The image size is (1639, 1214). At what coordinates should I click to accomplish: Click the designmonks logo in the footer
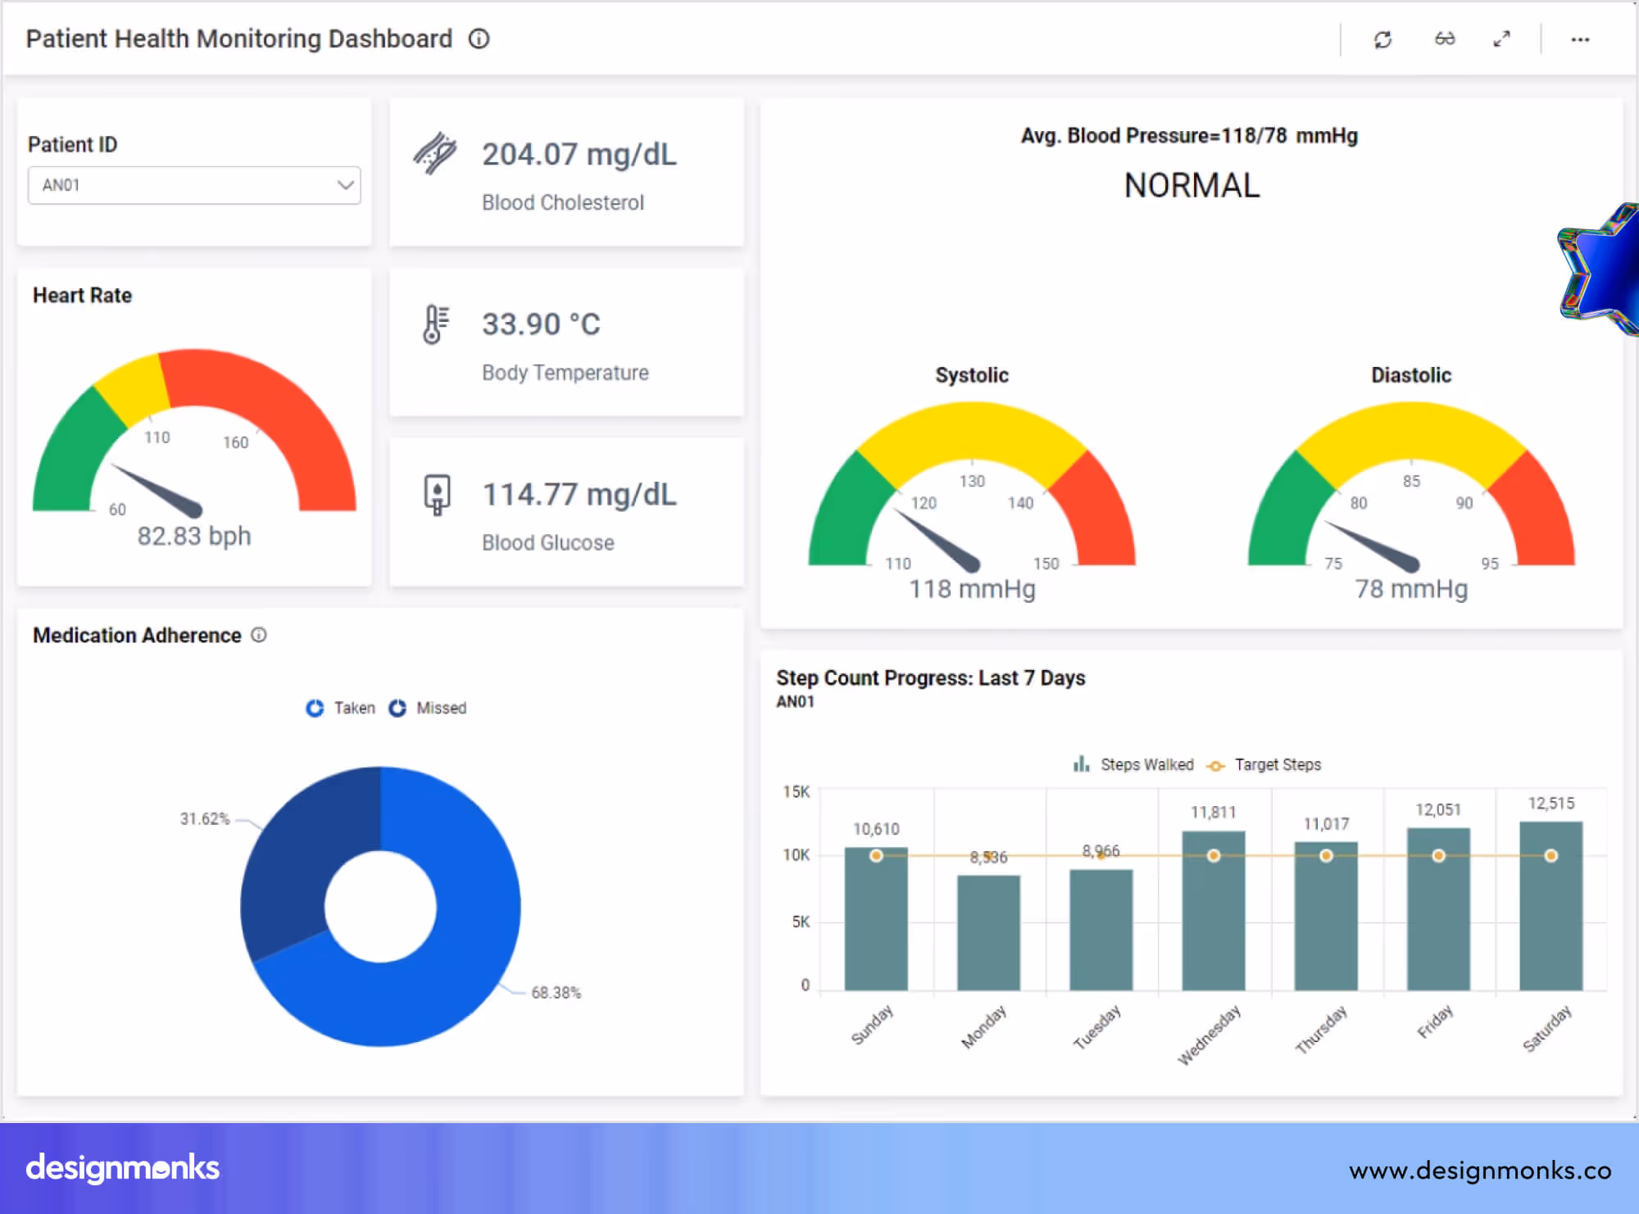tap(120, 1167)
